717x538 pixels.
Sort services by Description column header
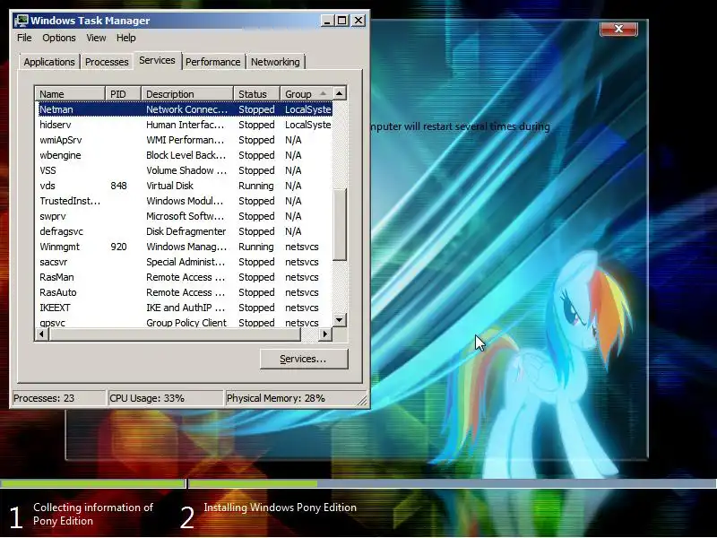point(187,94)
